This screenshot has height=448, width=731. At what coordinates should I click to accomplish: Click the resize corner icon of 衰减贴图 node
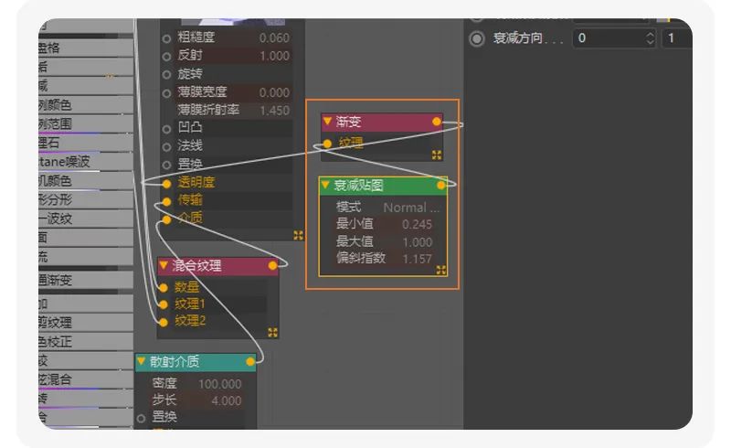tap(441, 270)
